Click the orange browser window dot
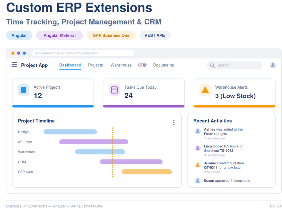This screenshot has width=282, height=211. 13,53
